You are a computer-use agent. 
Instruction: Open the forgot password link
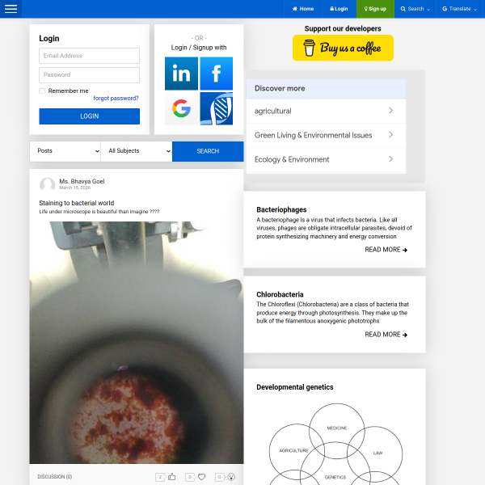click(116, 98)
